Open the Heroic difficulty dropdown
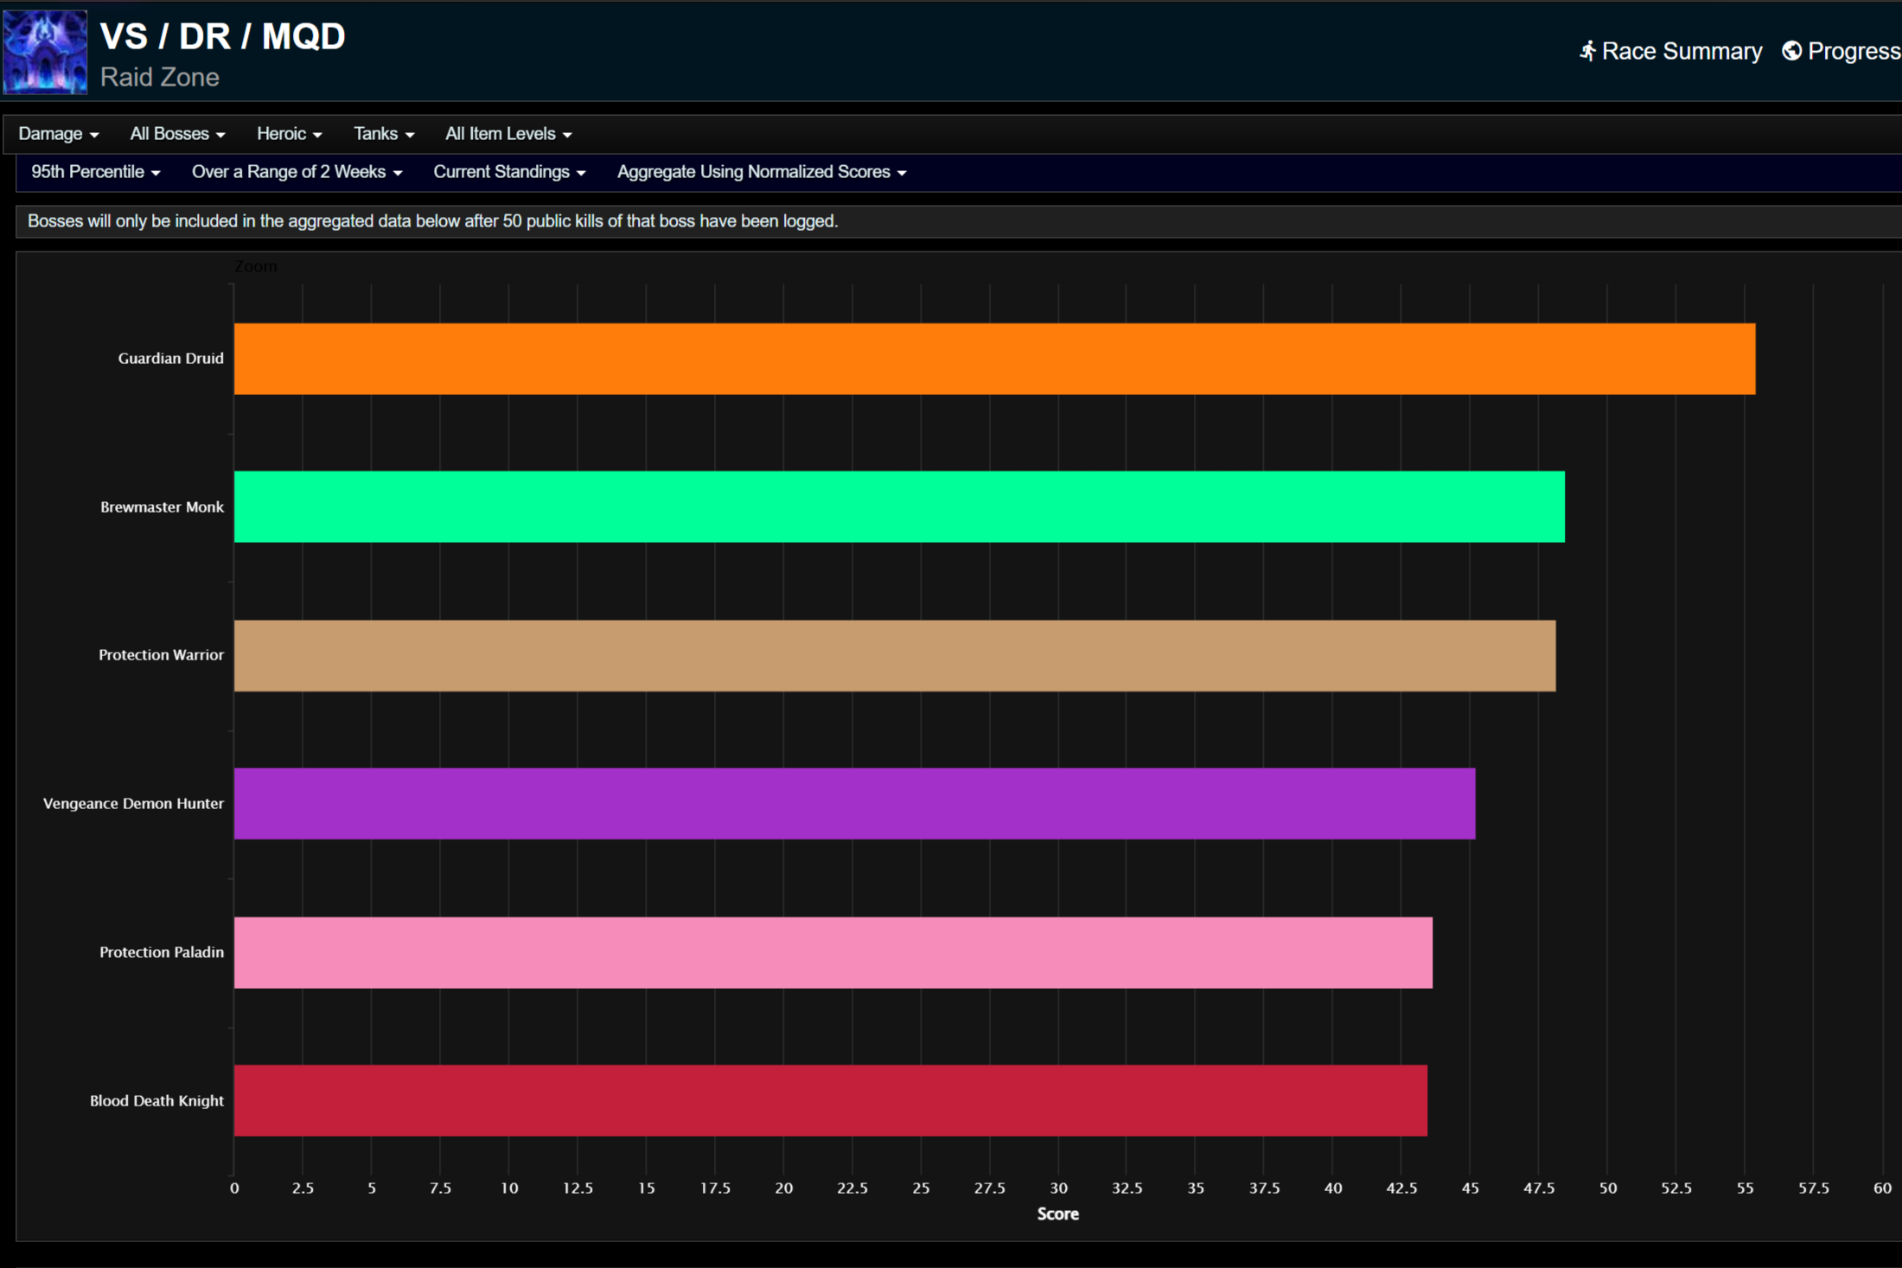Screen dimensions: 1902x1268 coord(289,134)
